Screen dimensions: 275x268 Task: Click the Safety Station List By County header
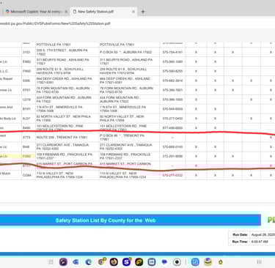tap(106, 220)
